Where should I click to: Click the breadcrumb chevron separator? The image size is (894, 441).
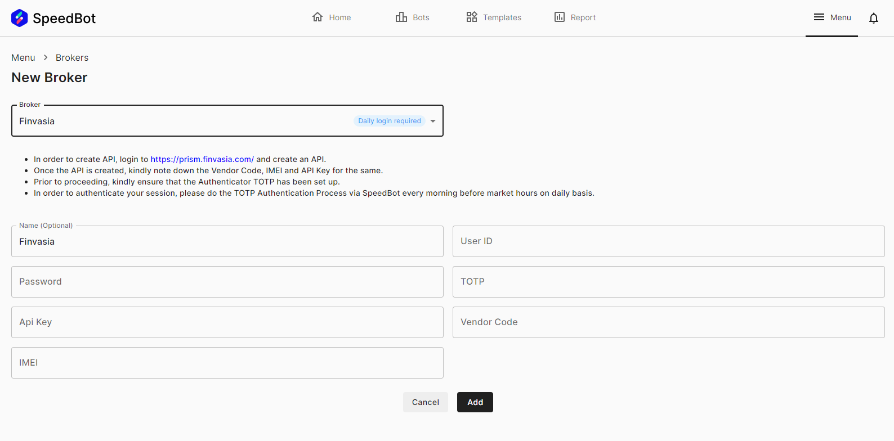pyautogui.click(x=46, y=57)
